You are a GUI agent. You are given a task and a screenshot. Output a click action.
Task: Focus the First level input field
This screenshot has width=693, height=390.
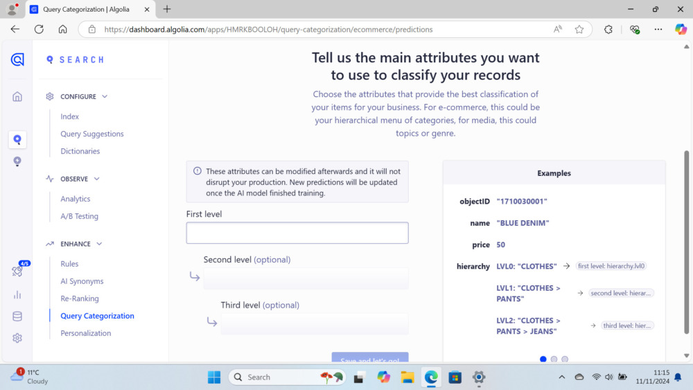(297, 233)
